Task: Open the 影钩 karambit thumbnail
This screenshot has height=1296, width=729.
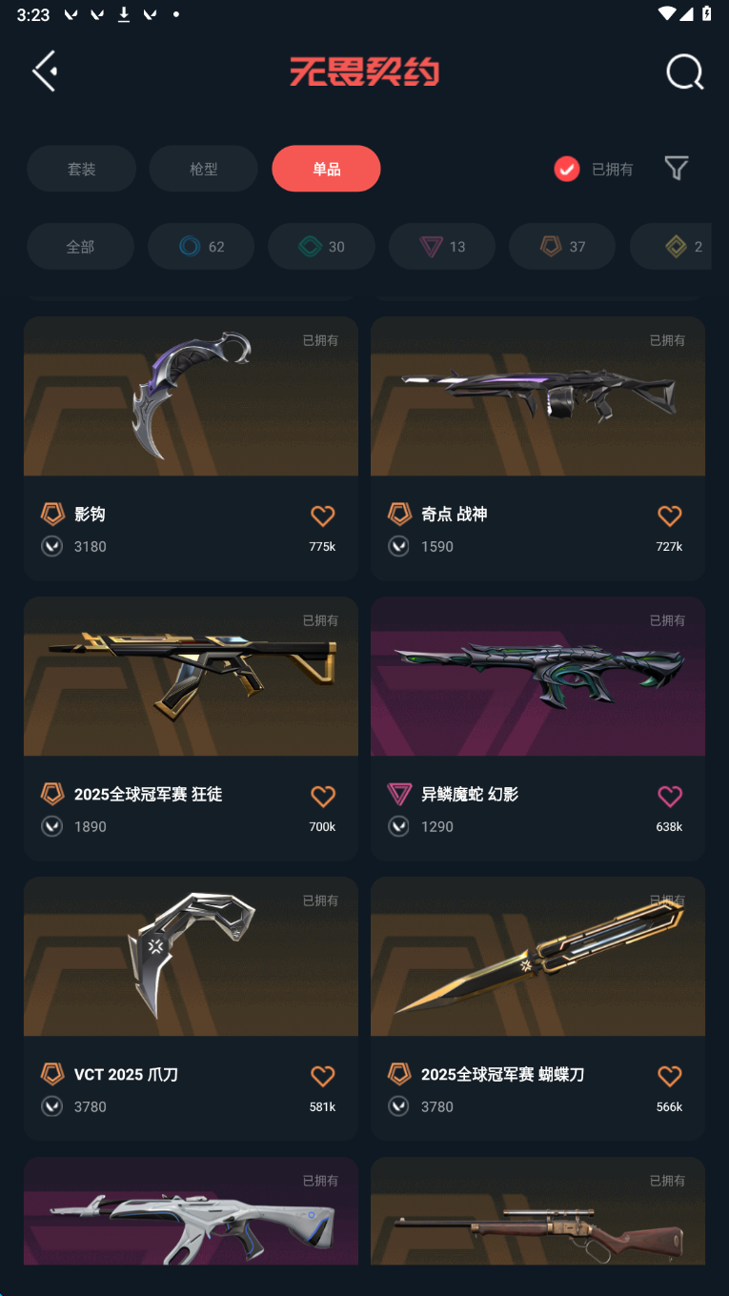Action: [x=191, y=396]
